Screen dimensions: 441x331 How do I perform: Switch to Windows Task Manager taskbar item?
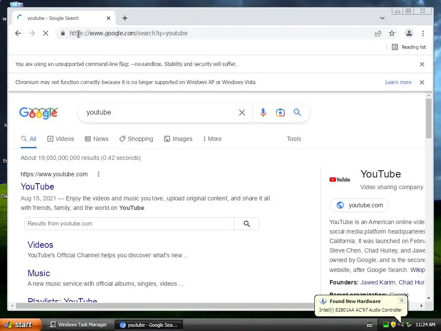coord(79,325)
